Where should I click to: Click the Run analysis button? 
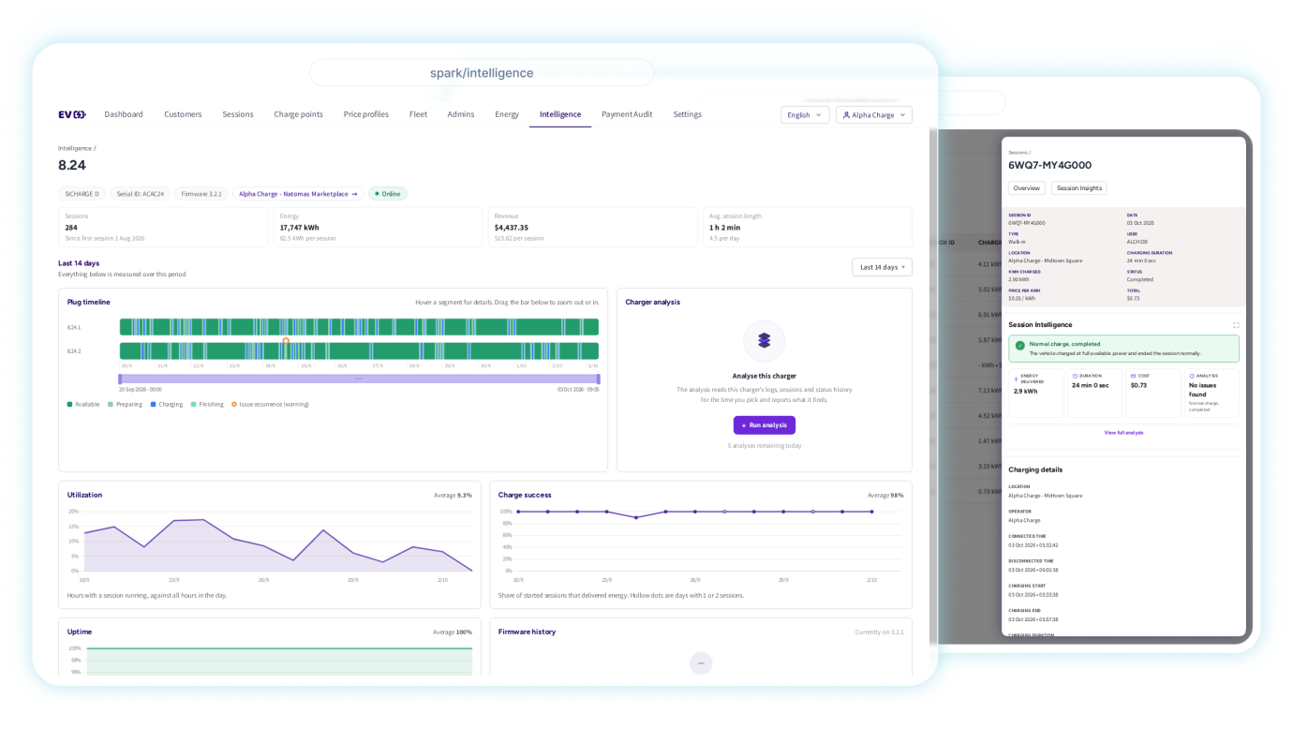pyautogui.click(x=765, y=425)
